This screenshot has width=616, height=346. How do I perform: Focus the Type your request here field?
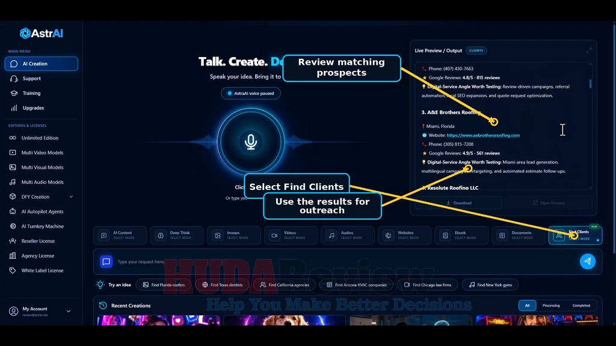coord(346,262)
